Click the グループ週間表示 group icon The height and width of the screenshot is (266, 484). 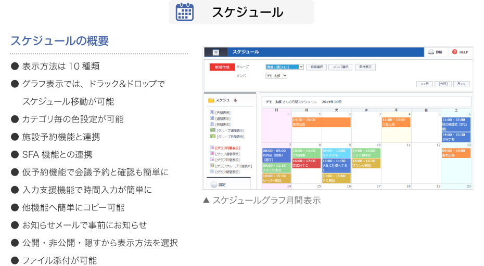(x=212, y=130)
